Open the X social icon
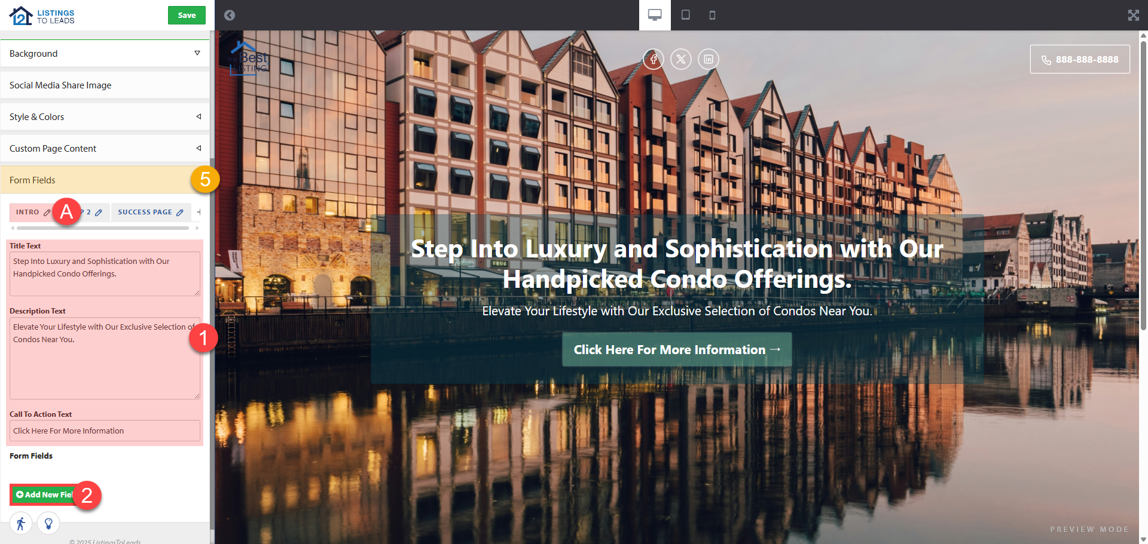 (681, 59)
